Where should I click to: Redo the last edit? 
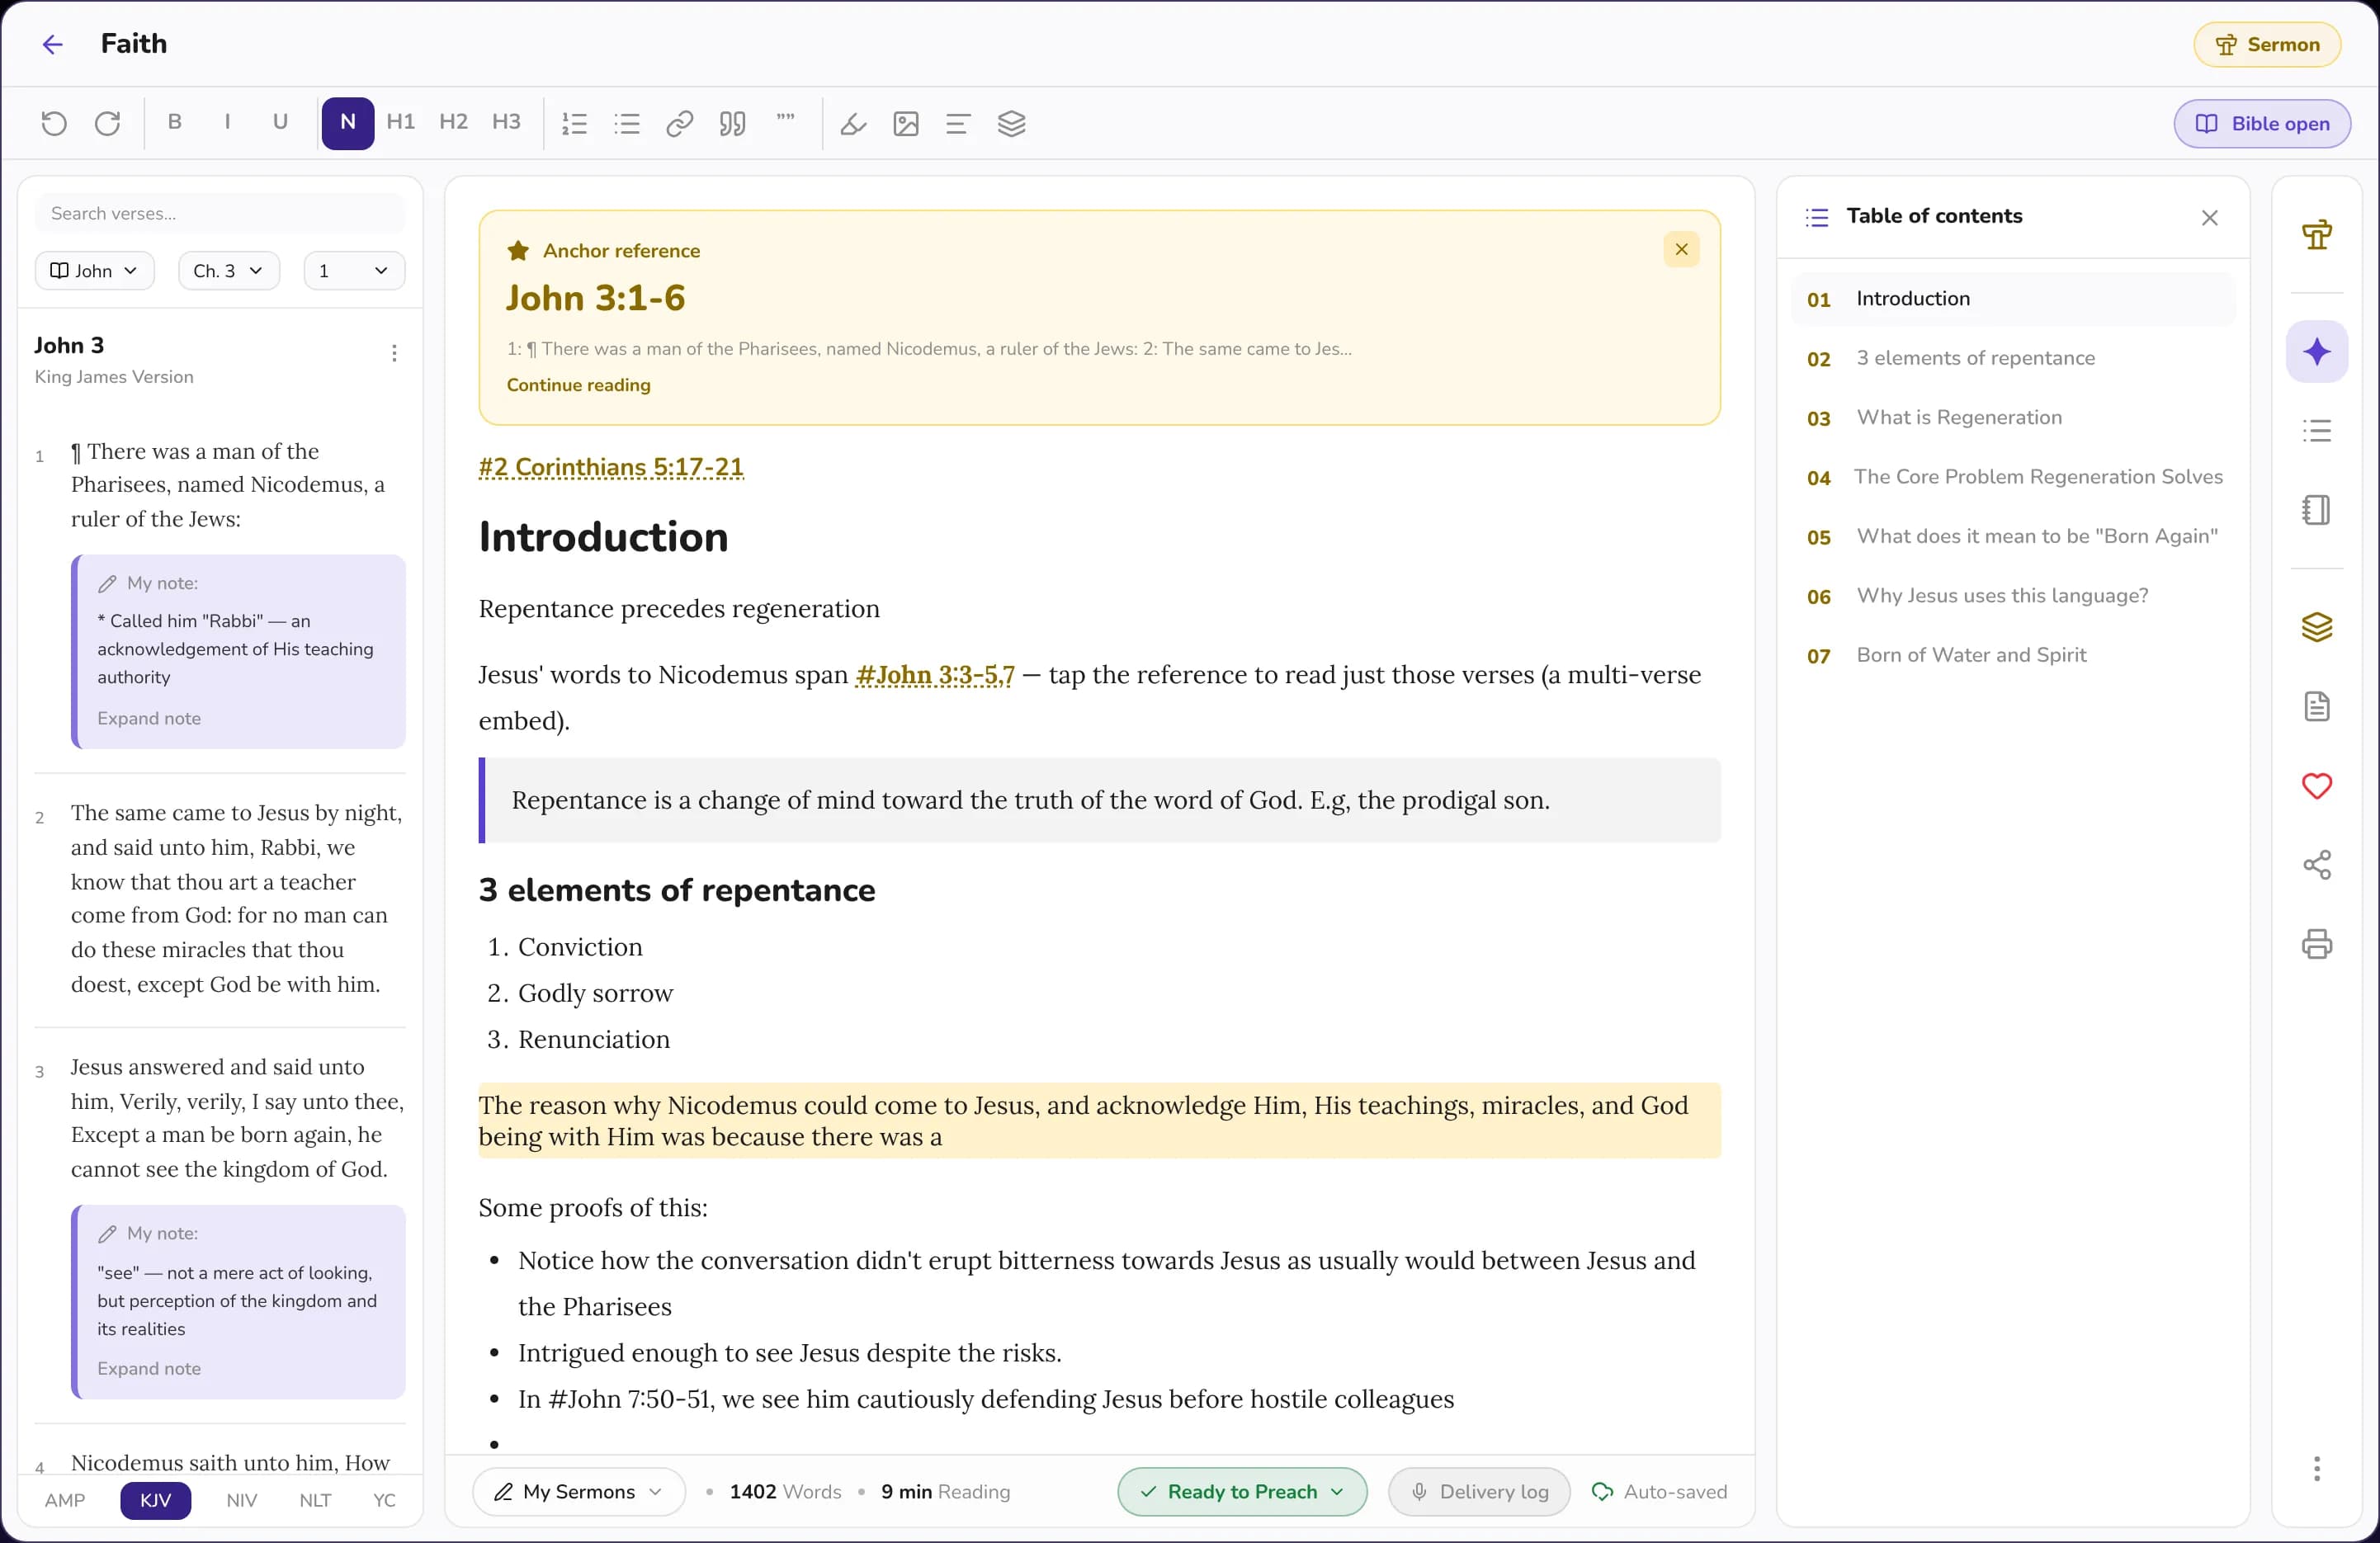click(107, 123)
